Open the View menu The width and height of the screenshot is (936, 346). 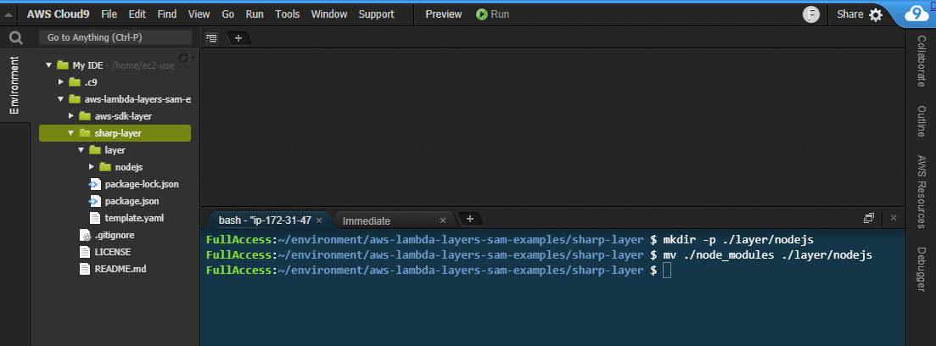(x=199, y=14)
